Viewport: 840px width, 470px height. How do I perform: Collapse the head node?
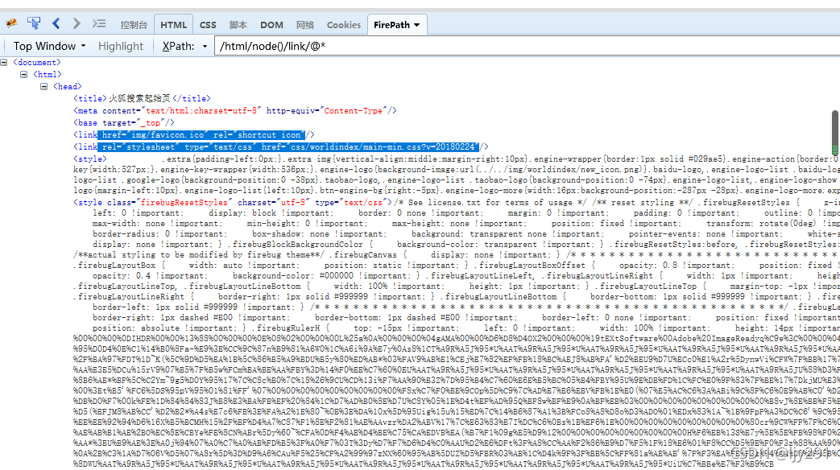point(44,86)
